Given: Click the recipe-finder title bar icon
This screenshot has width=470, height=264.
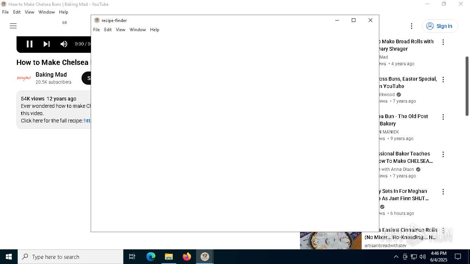Looking at the screenshot, I should (97, 21).
